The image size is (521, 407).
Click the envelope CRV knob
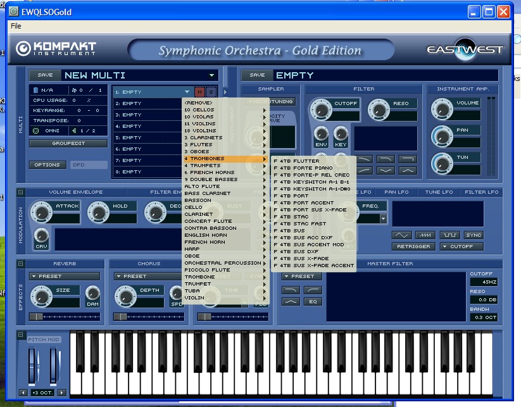coord(41,235)
